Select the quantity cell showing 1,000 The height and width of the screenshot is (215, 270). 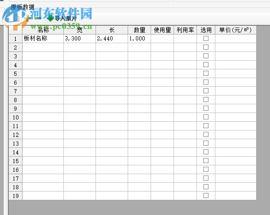click(139, 39)
